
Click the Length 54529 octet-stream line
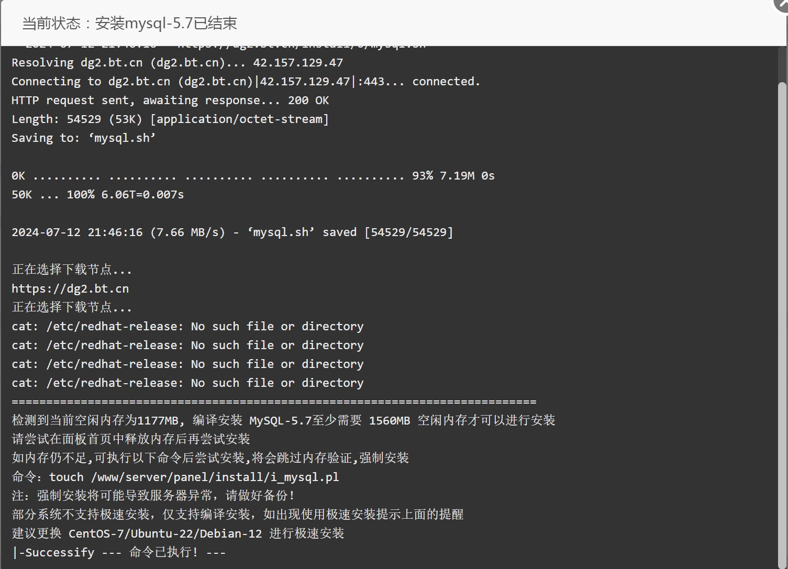170,119
